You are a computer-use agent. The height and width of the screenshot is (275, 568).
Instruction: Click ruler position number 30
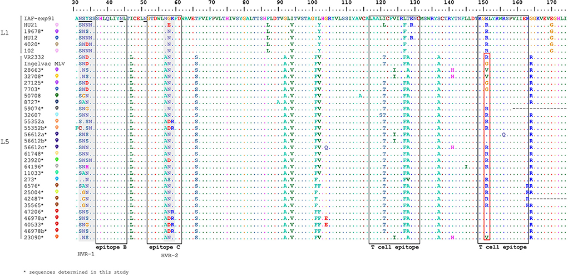tap(76, 4)
